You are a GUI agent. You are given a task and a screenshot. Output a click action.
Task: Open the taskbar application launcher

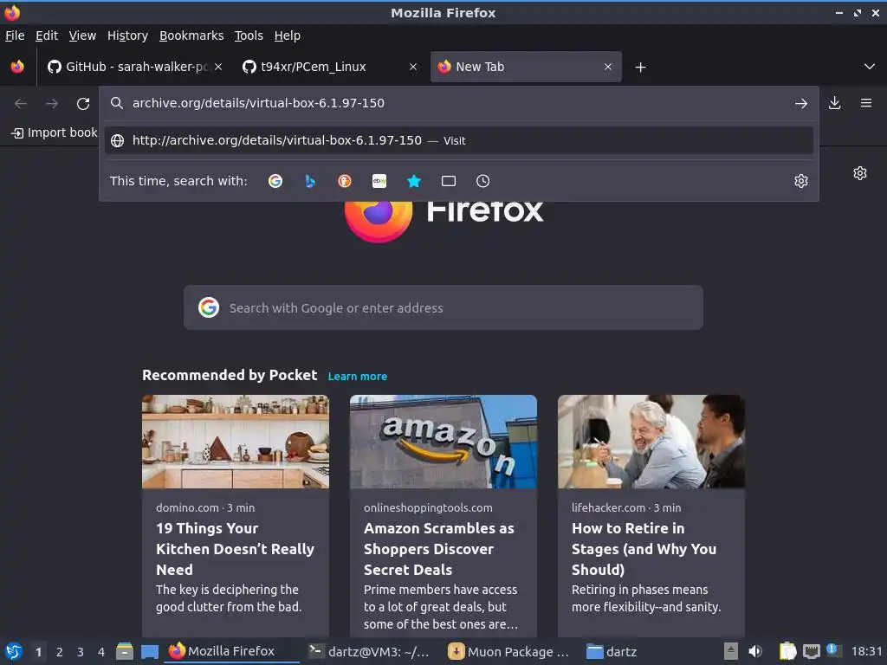click(x=14, y=651)
